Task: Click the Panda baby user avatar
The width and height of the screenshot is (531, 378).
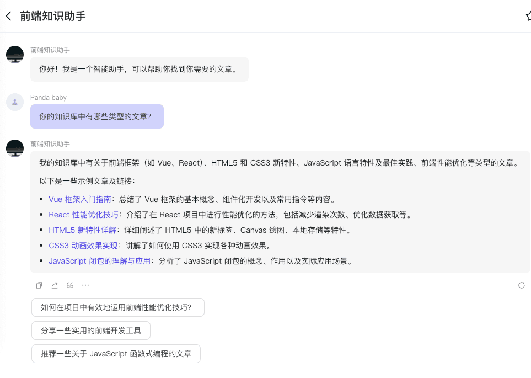Action: point(15,102)
